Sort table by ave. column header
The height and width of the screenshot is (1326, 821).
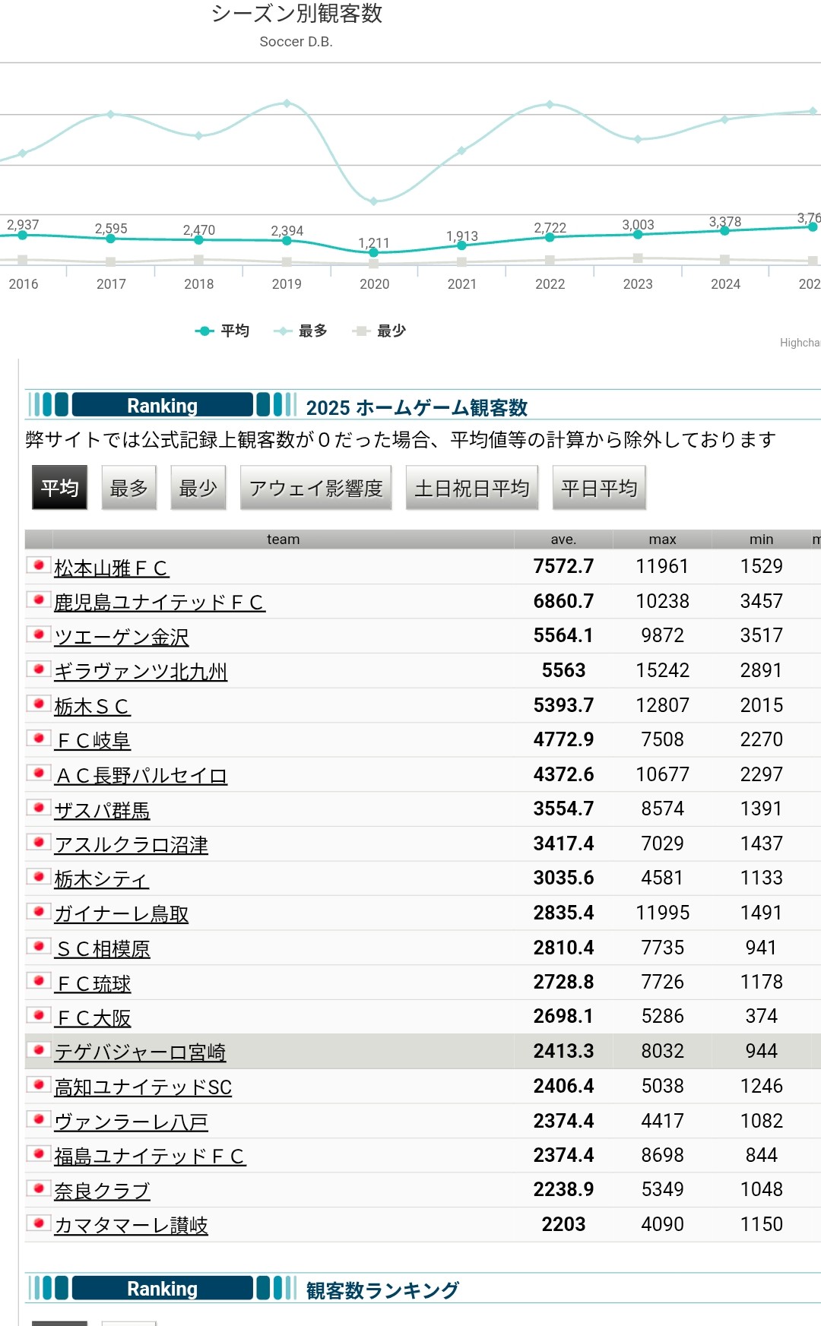pos(563,540)
